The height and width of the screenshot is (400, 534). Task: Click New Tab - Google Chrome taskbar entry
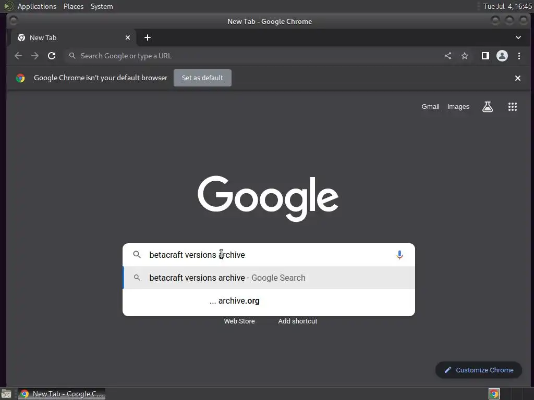62,394
